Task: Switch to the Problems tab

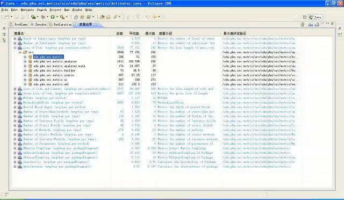Action: point(19,25)
